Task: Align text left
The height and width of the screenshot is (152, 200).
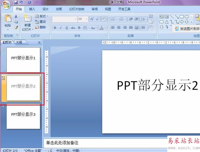Action: tap(113, 27)
